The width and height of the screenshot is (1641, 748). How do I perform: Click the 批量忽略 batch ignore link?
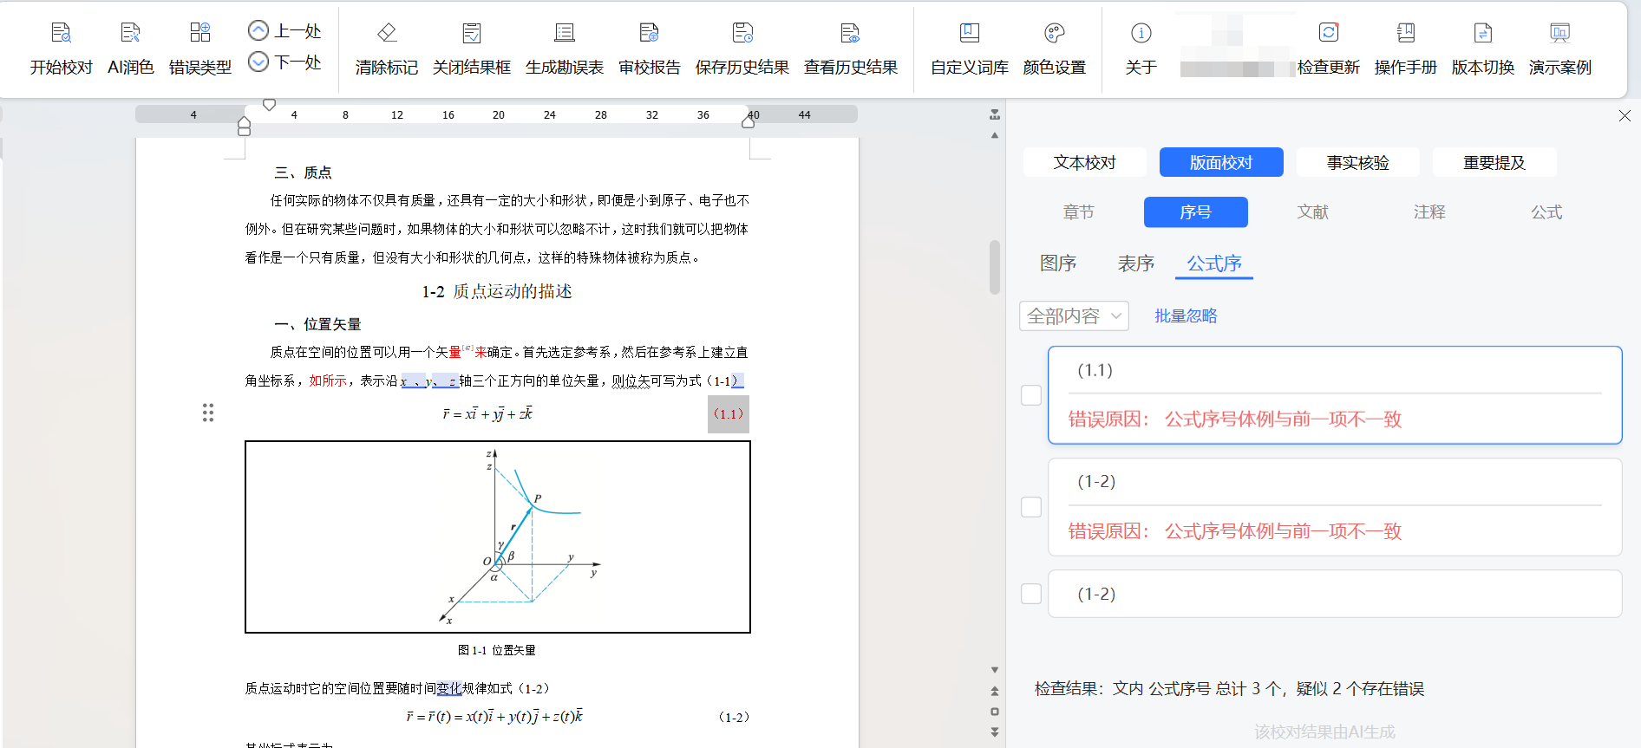tap(1186, 316)
